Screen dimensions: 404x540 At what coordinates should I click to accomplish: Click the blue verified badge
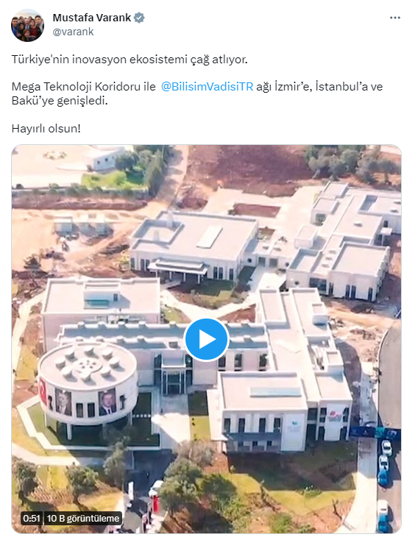[139, 18]
